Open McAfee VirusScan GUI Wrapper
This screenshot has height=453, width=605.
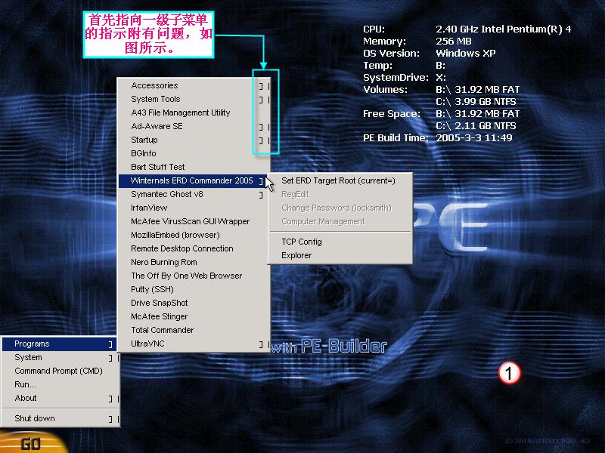[x=194, y=221]
